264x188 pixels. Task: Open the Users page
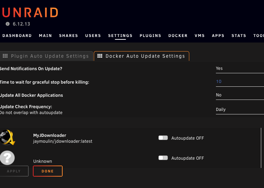[x=93, y=36]
